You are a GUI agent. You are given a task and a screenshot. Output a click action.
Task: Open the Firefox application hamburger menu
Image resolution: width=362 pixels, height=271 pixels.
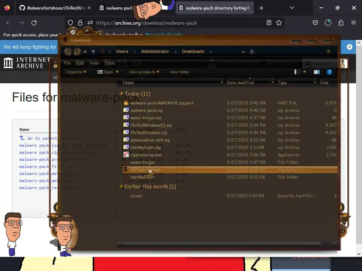(x=354, y=23)
